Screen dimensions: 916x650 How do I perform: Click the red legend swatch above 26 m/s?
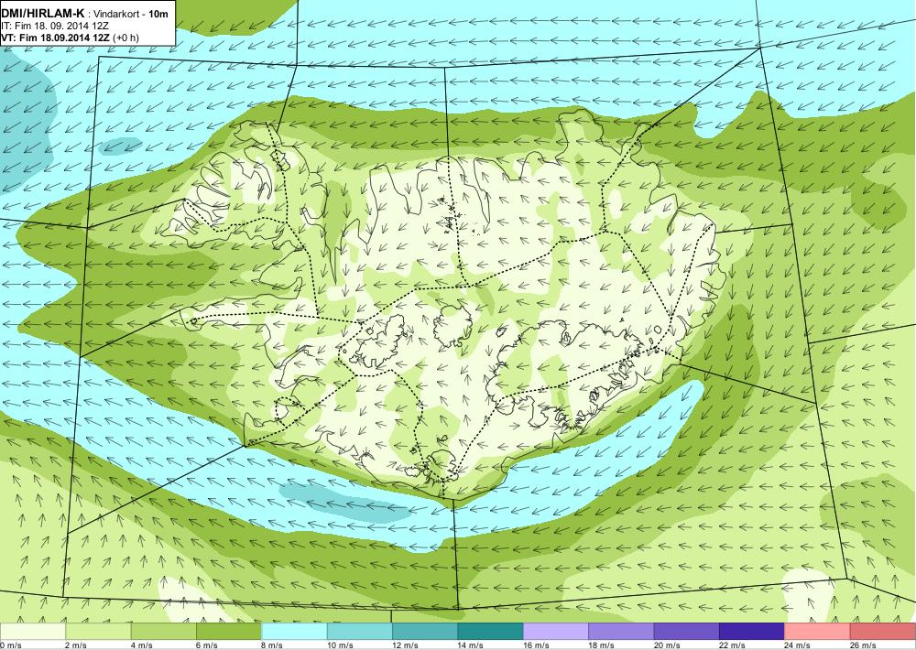click(x=883, y=632)
